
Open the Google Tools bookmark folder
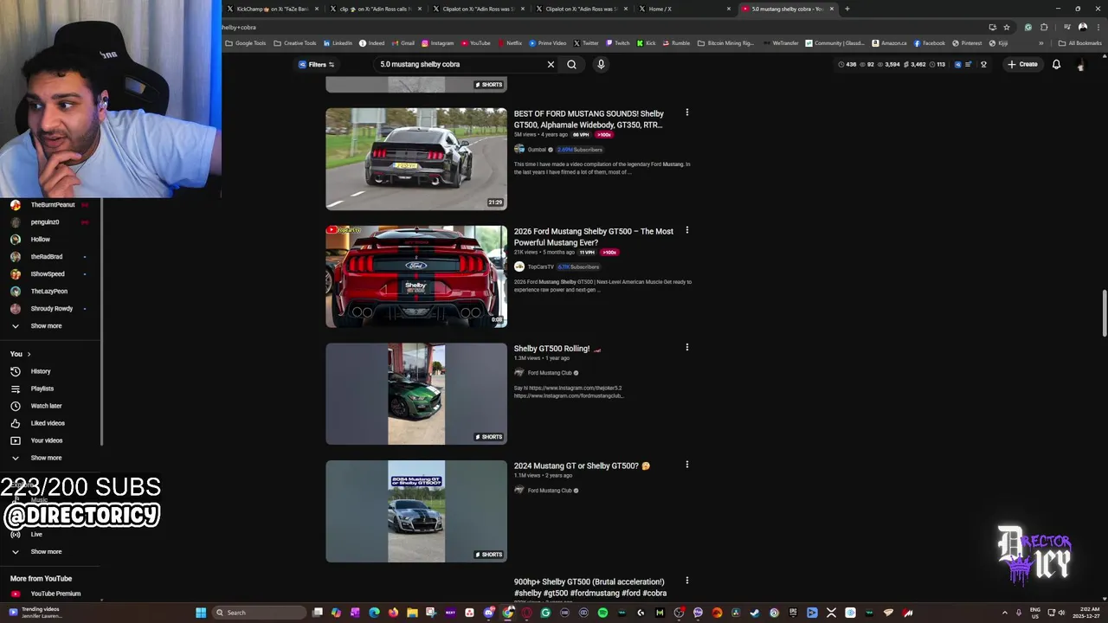246,43
